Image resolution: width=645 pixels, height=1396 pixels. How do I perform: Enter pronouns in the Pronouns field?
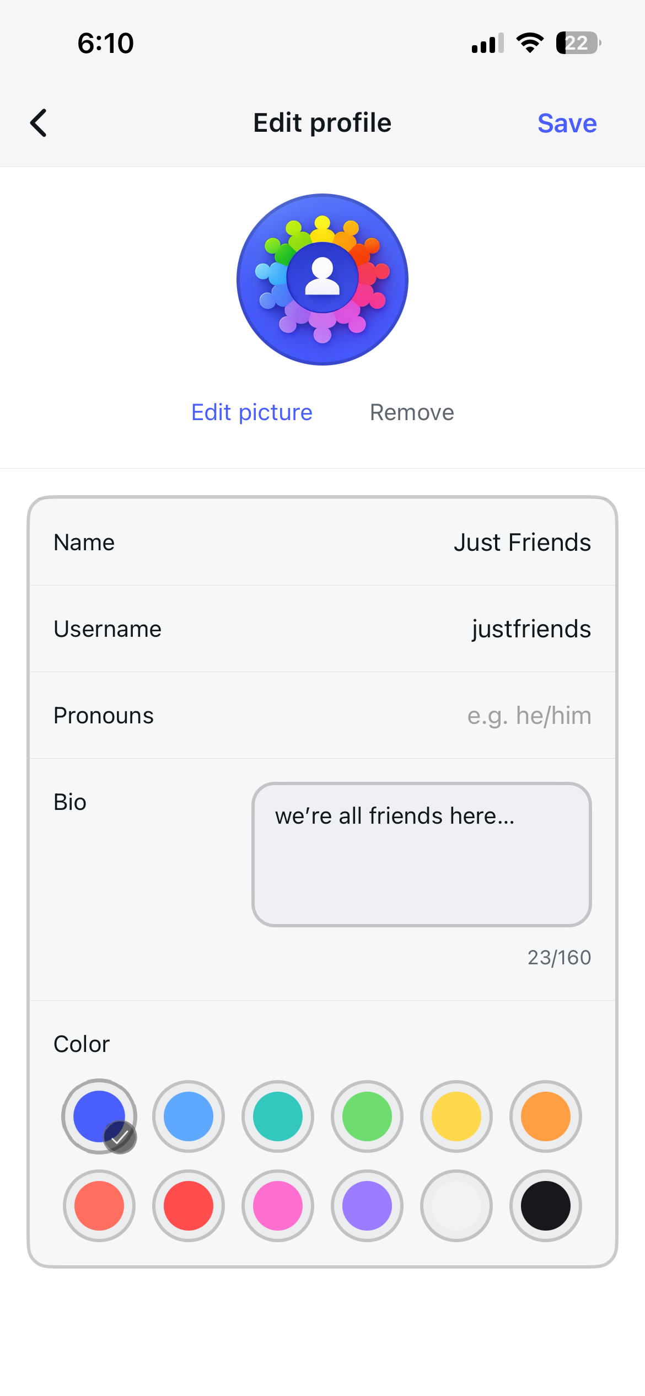point(528,716)
